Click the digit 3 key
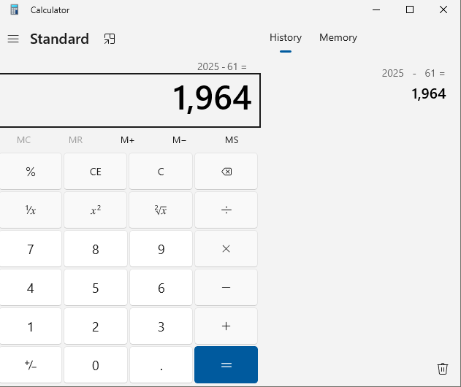Image resolution: width=461 pixels, height=387 pixels. (161, 326)
